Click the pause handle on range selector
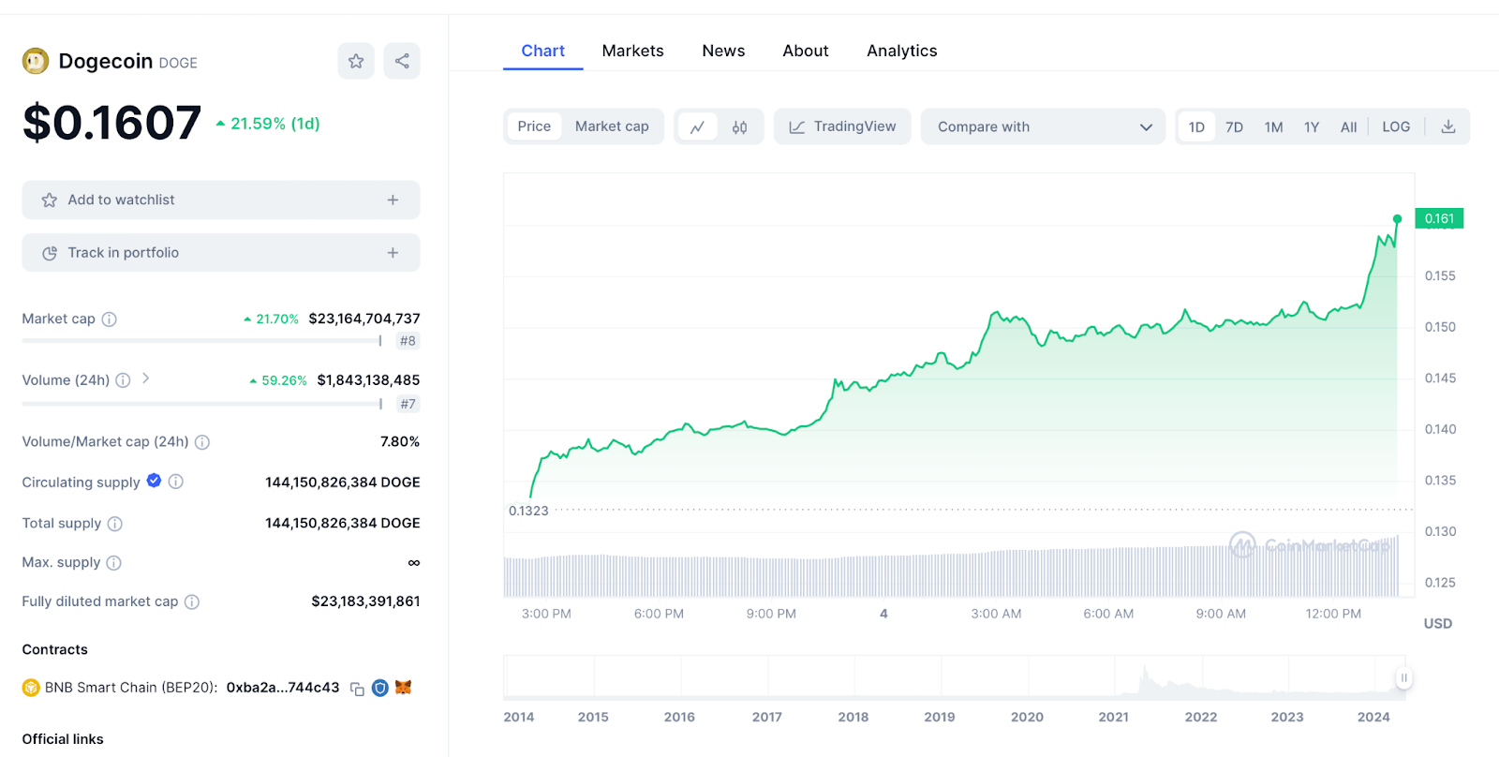 point(1403,678)
